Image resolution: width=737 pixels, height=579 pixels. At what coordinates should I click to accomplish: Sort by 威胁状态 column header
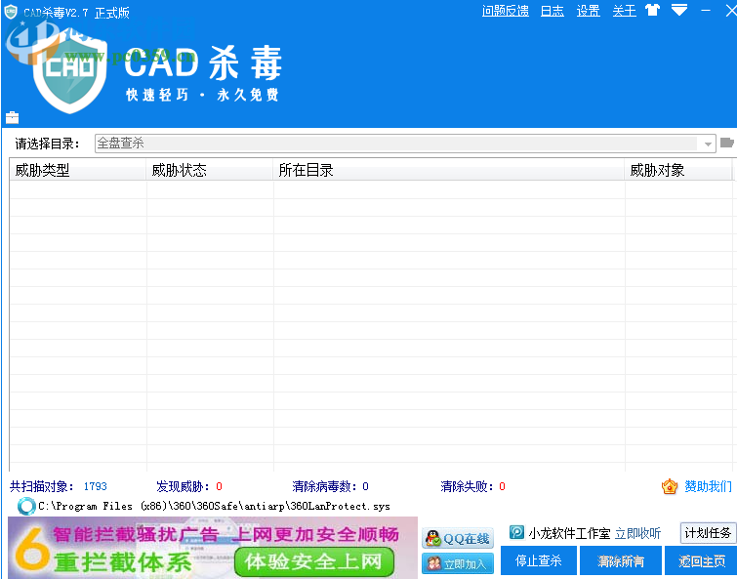[x=210, y=170]
